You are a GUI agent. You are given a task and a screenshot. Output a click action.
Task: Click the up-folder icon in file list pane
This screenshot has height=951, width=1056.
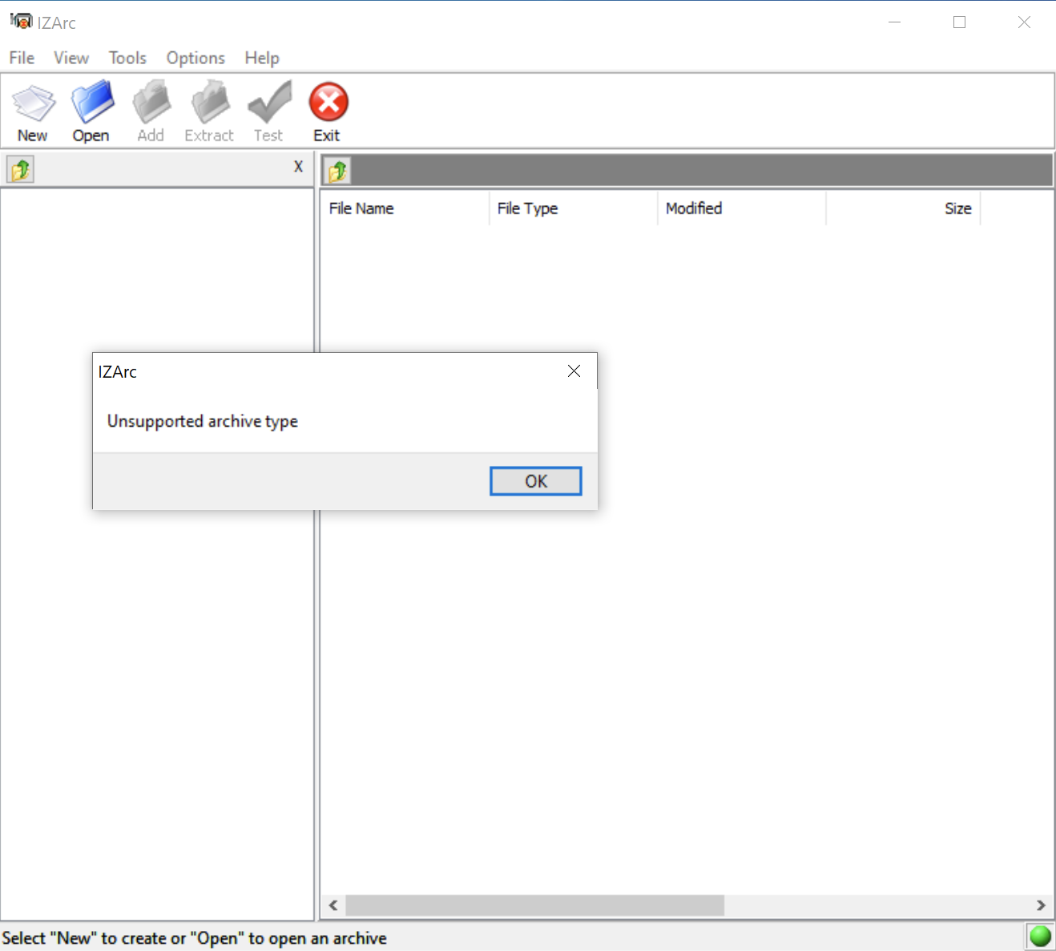(337, 170)
